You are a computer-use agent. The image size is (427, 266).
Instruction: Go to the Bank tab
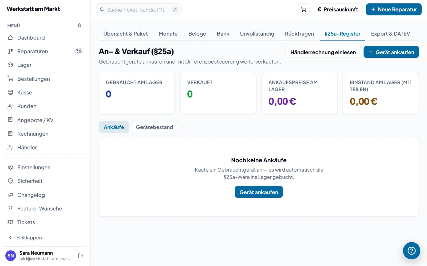click(x=223, y=34)
